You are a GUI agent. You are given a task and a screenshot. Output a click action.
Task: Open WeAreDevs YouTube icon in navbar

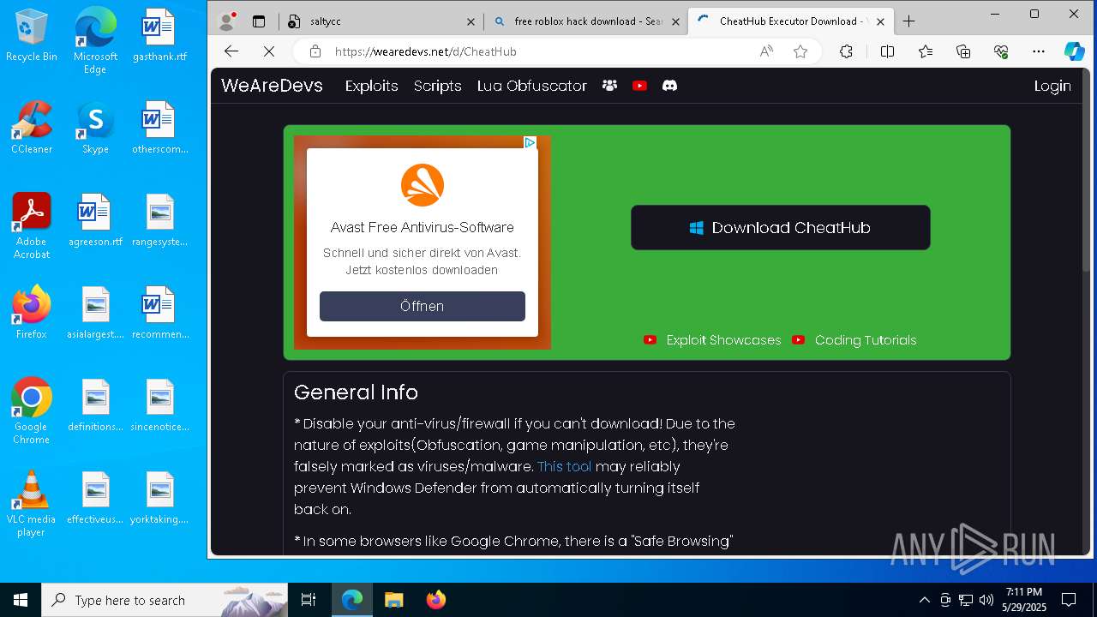coord(639,86)
